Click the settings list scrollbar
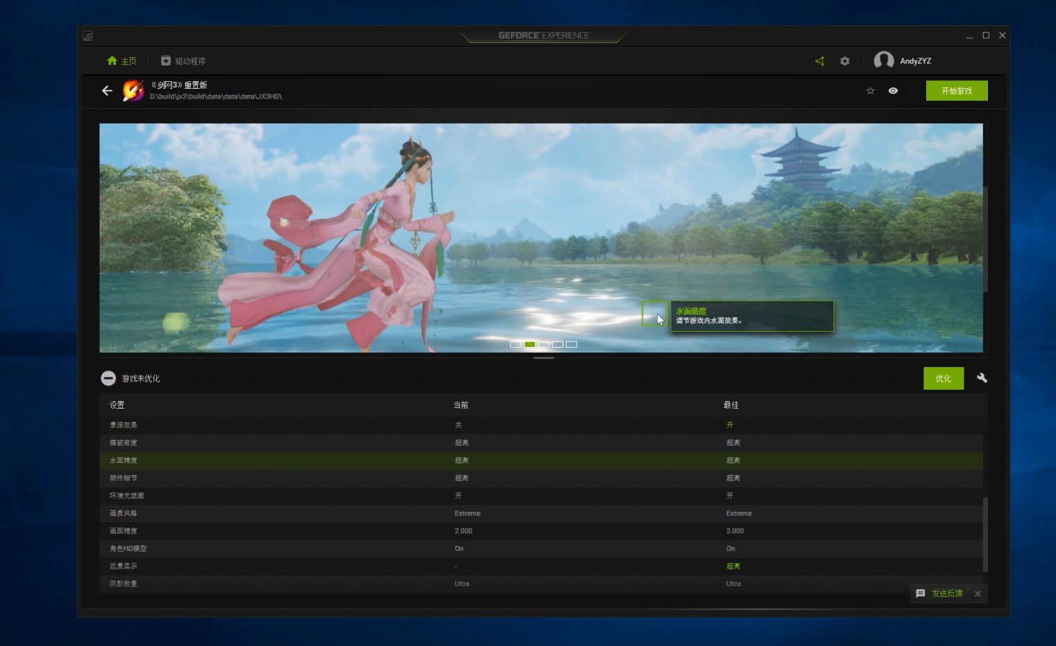The height and width of the screenshot is (646, 1056). (x=985, y=534)
